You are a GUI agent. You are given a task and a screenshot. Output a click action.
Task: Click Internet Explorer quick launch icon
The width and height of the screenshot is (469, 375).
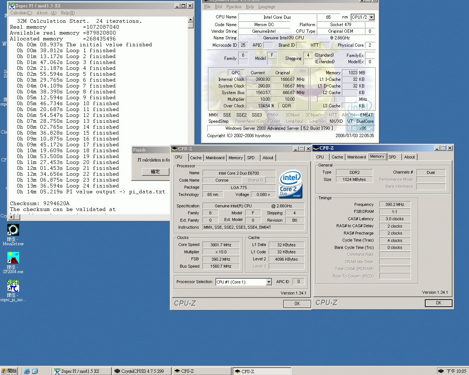pos(27,371)
